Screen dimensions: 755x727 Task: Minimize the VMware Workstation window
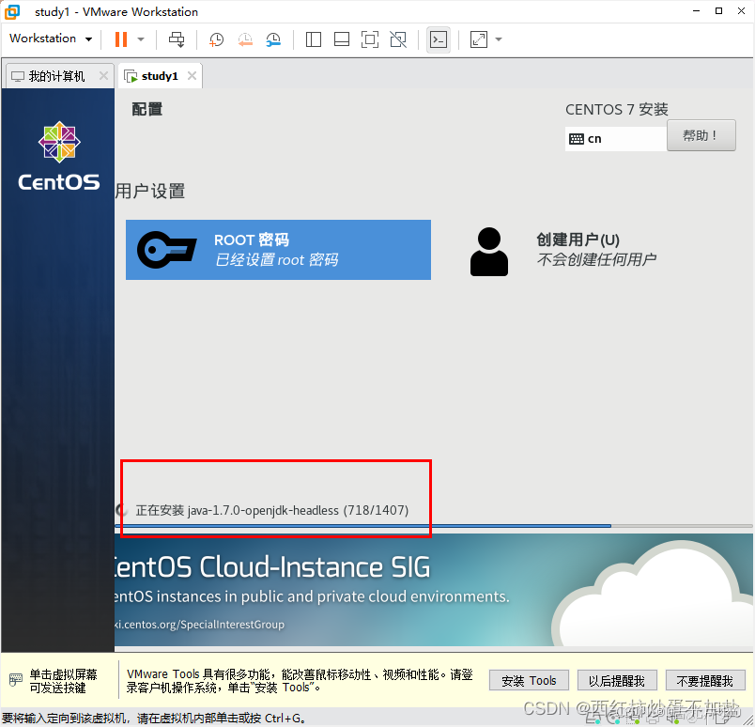point(696,11)
